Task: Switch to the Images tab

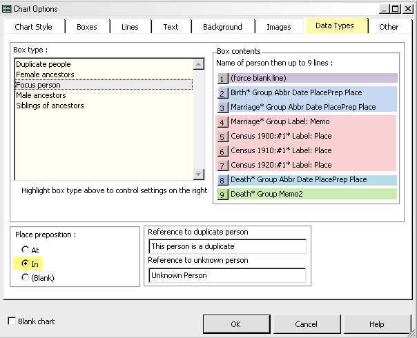Action: coord(279,27)
